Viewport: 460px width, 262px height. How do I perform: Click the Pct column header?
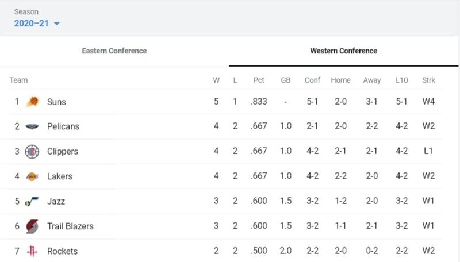click(259, 80)
